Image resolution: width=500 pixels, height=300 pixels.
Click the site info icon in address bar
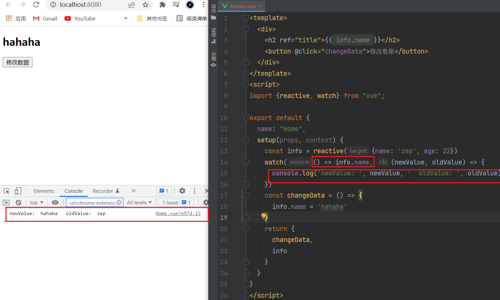53,5
